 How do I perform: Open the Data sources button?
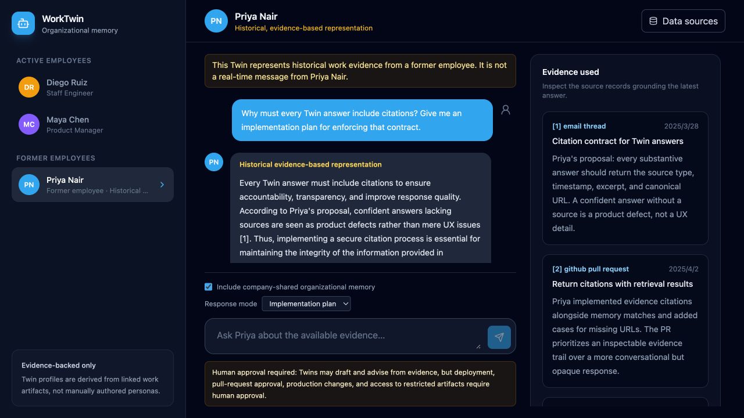coord(684,21)
